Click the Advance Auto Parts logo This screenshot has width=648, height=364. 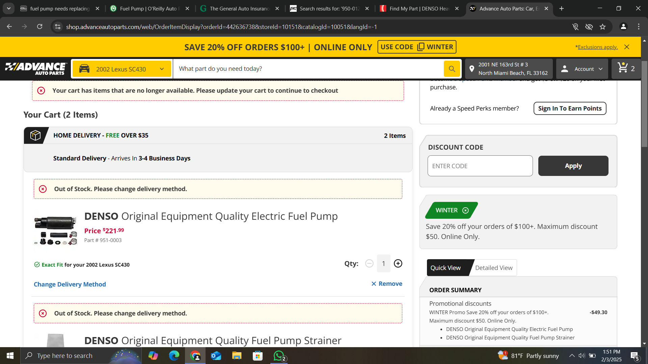click(35, 69)
